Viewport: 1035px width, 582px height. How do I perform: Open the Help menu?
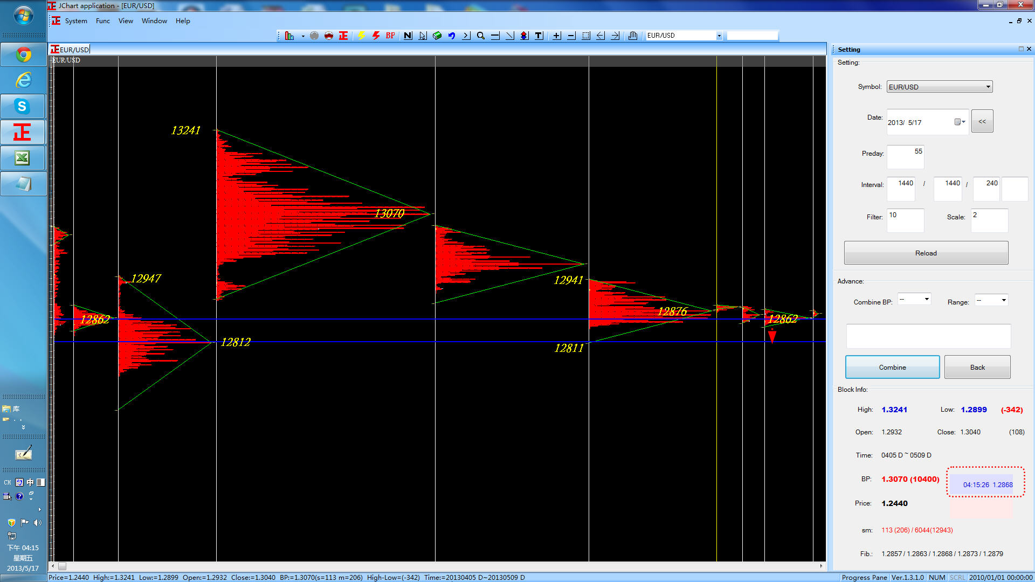click(183, 21)
